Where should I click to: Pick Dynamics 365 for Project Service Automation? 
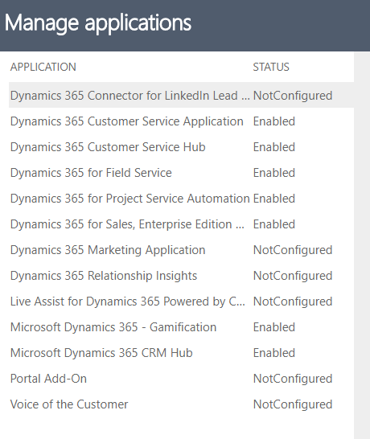[181, 199]
